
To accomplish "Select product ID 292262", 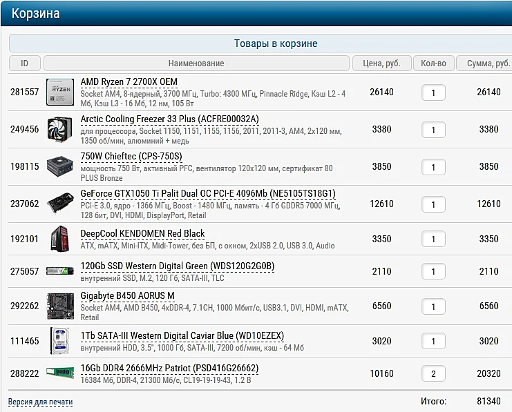I will point(24,306).
